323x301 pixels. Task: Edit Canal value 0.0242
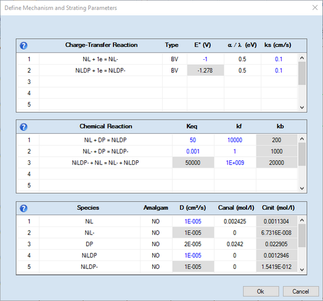[235, 244]
